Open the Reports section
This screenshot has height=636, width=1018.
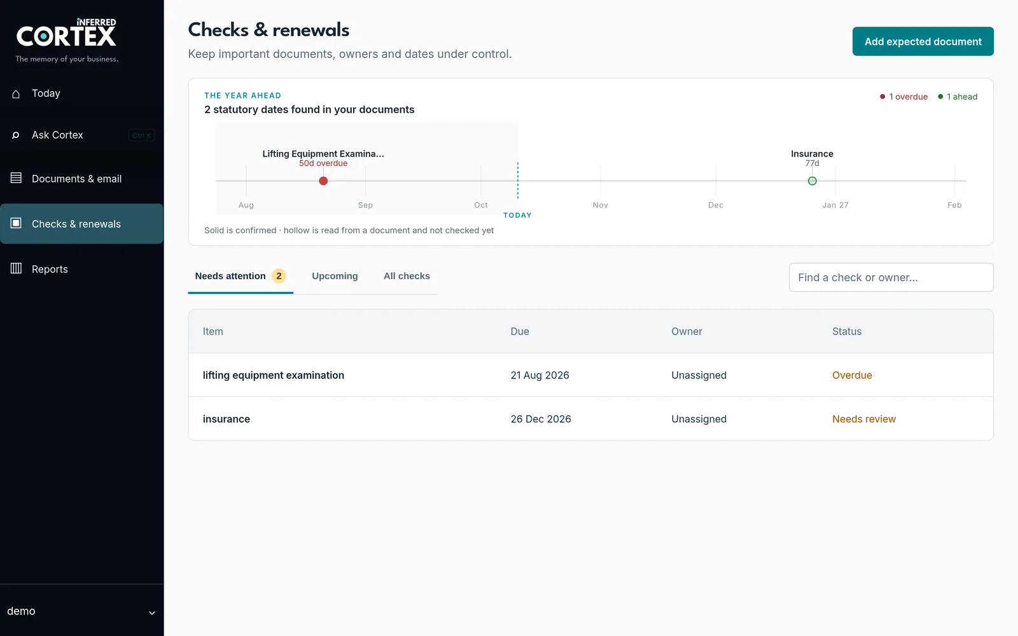[x=81, y=269]
